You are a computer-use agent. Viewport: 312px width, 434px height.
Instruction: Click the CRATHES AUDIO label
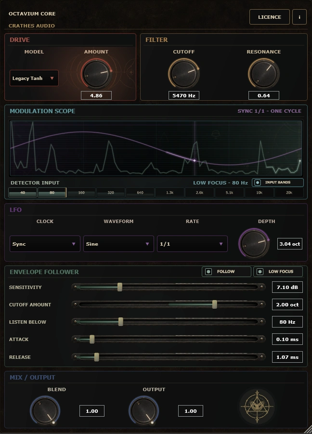coord(31,26)
